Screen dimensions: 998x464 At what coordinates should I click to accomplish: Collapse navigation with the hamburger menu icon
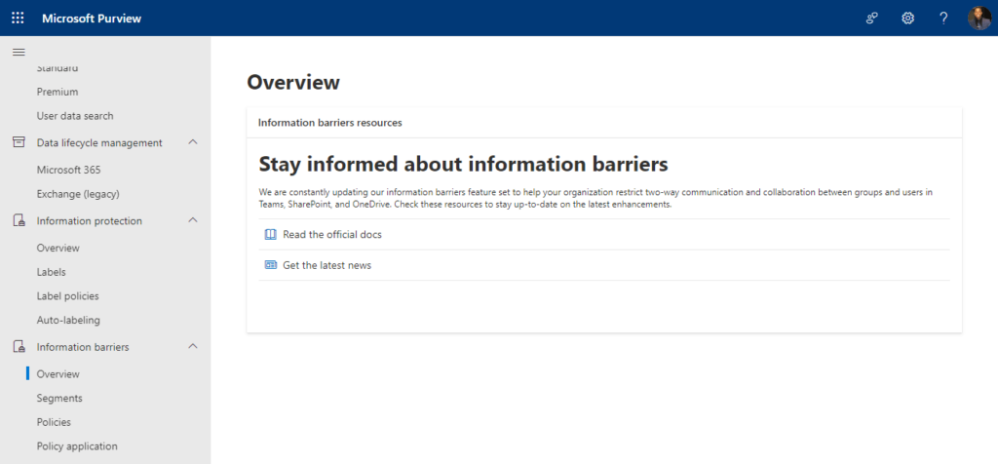tap(19, 52)
